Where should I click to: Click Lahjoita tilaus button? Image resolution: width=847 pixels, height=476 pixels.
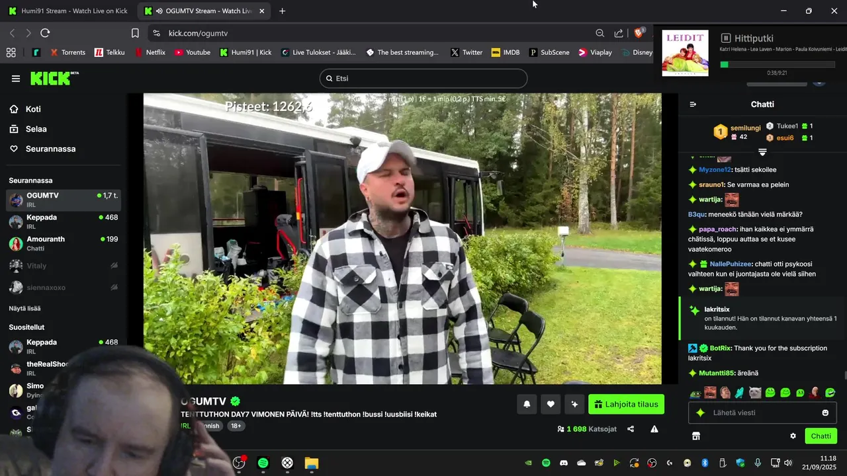coord(626,405)
